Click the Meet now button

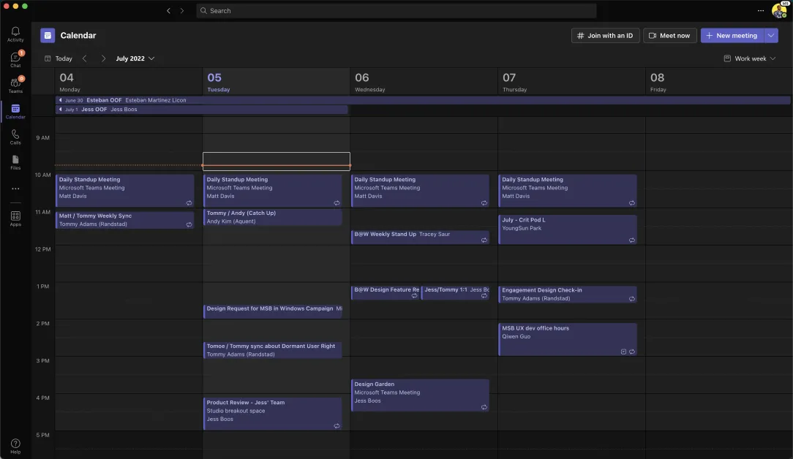click(x=669, y=35)
